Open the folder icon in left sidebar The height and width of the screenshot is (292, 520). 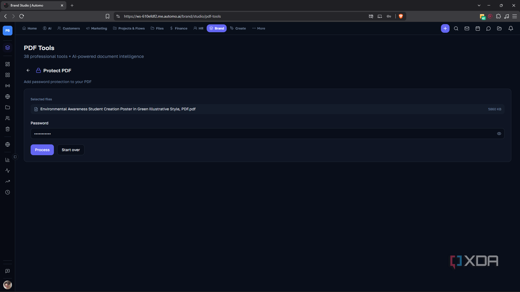point(8,107)
